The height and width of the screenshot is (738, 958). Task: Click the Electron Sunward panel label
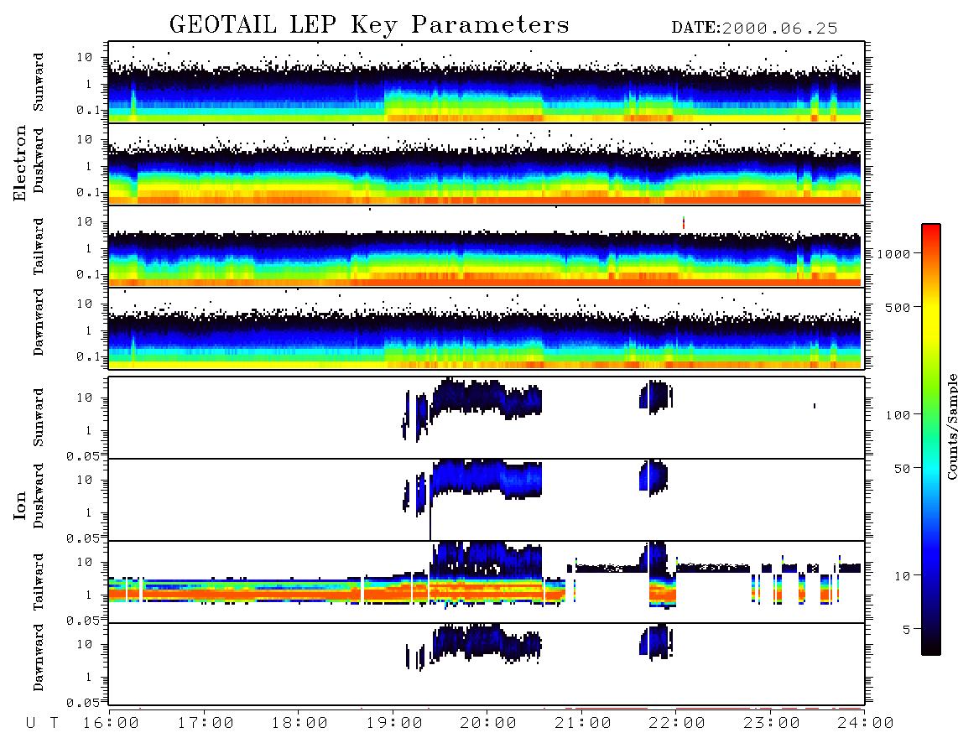pos(39,82)
